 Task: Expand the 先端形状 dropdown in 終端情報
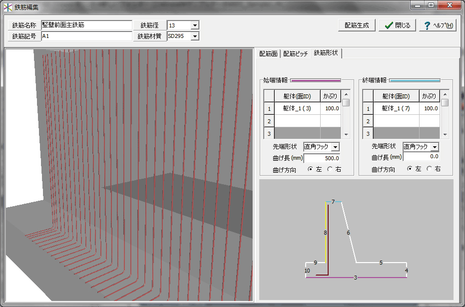point(435,147)
